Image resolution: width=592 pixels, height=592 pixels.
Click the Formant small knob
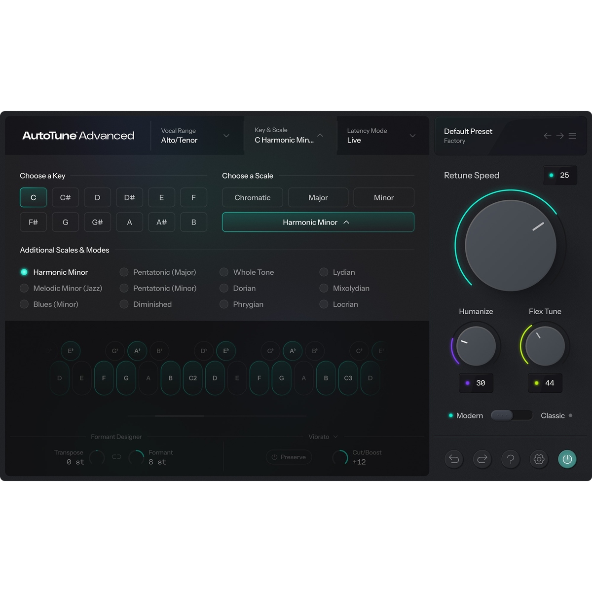(x=136, y=457)
